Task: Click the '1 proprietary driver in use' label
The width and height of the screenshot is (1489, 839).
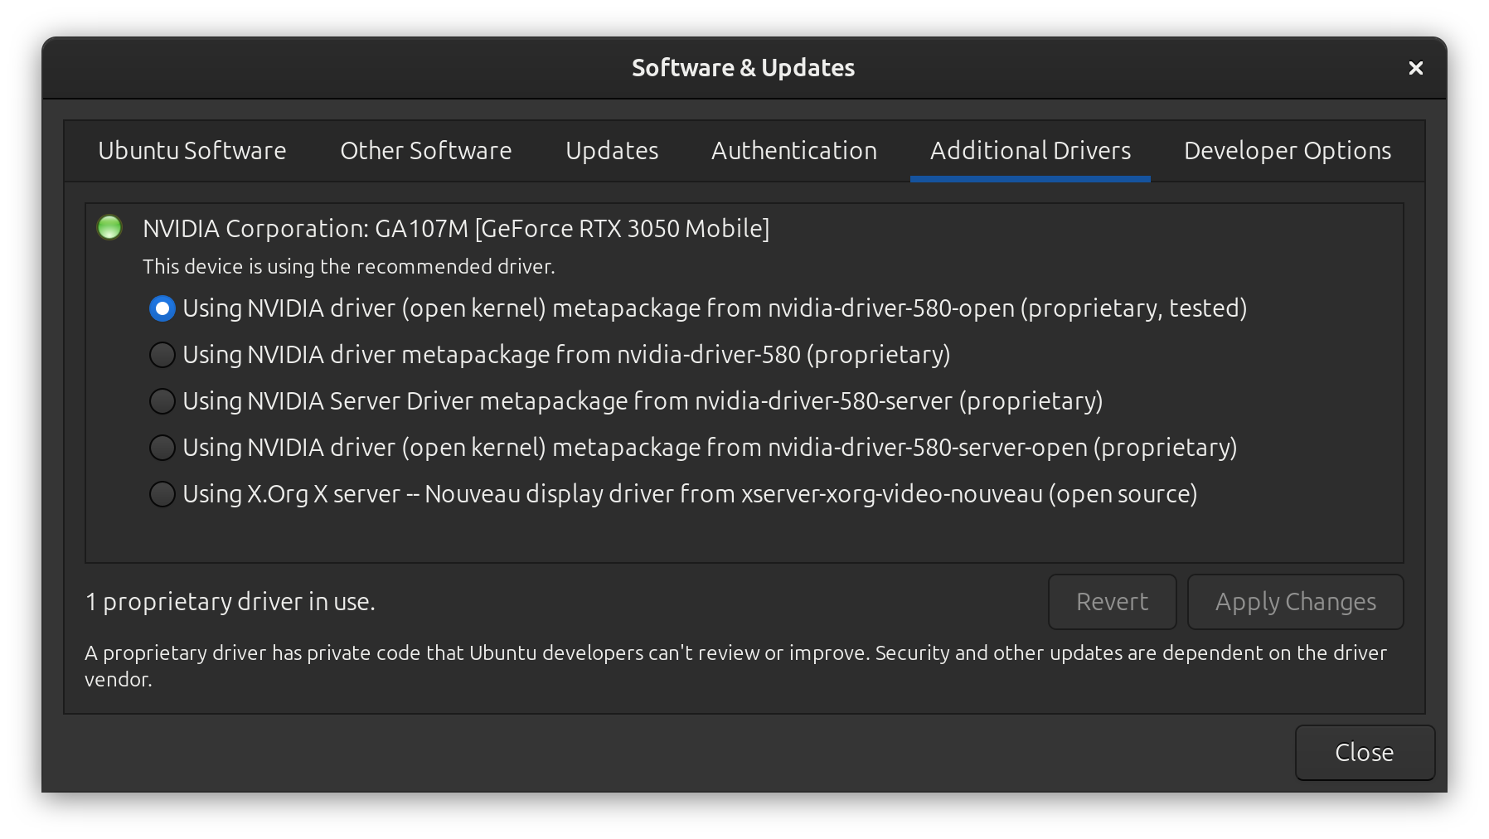Action: coord(230,602)
